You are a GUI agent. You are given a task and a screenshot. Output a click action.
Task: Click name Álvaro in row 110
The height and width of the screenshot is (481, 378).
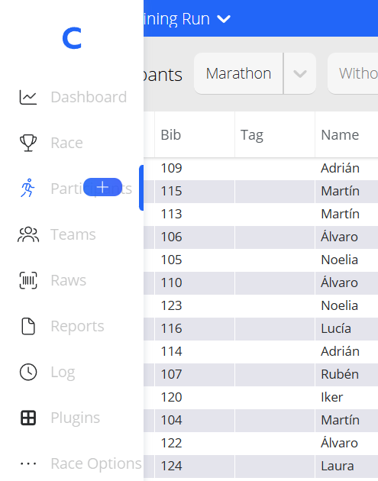tap(339, 282)
